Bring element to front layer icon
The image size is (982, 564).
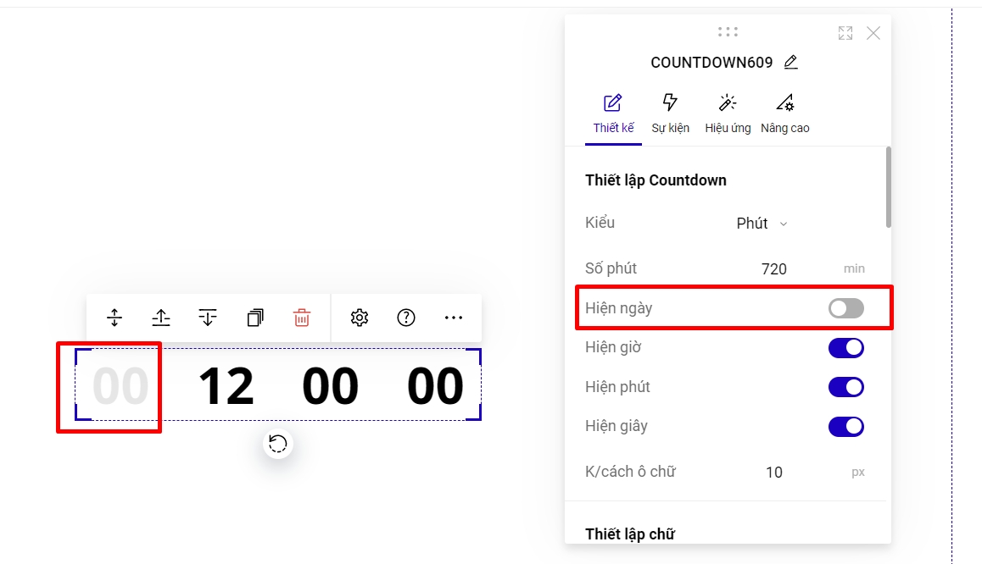tap(161, 318)
